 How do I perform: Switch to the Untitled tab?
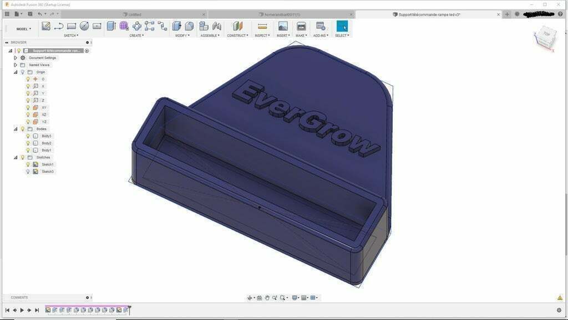tap(135, 14)
